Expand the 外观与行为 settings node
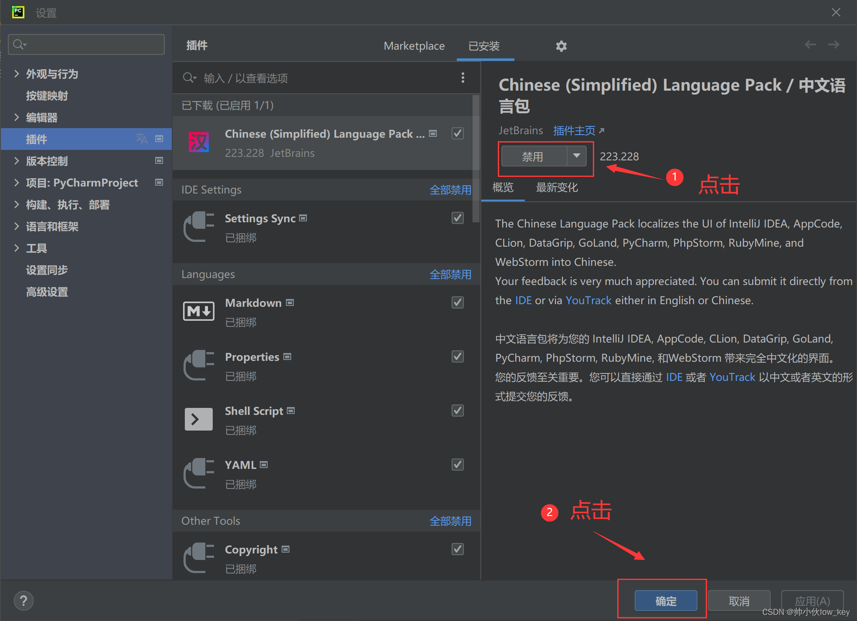The width and height of the screenshot is (857, 621). coord(17,73)
